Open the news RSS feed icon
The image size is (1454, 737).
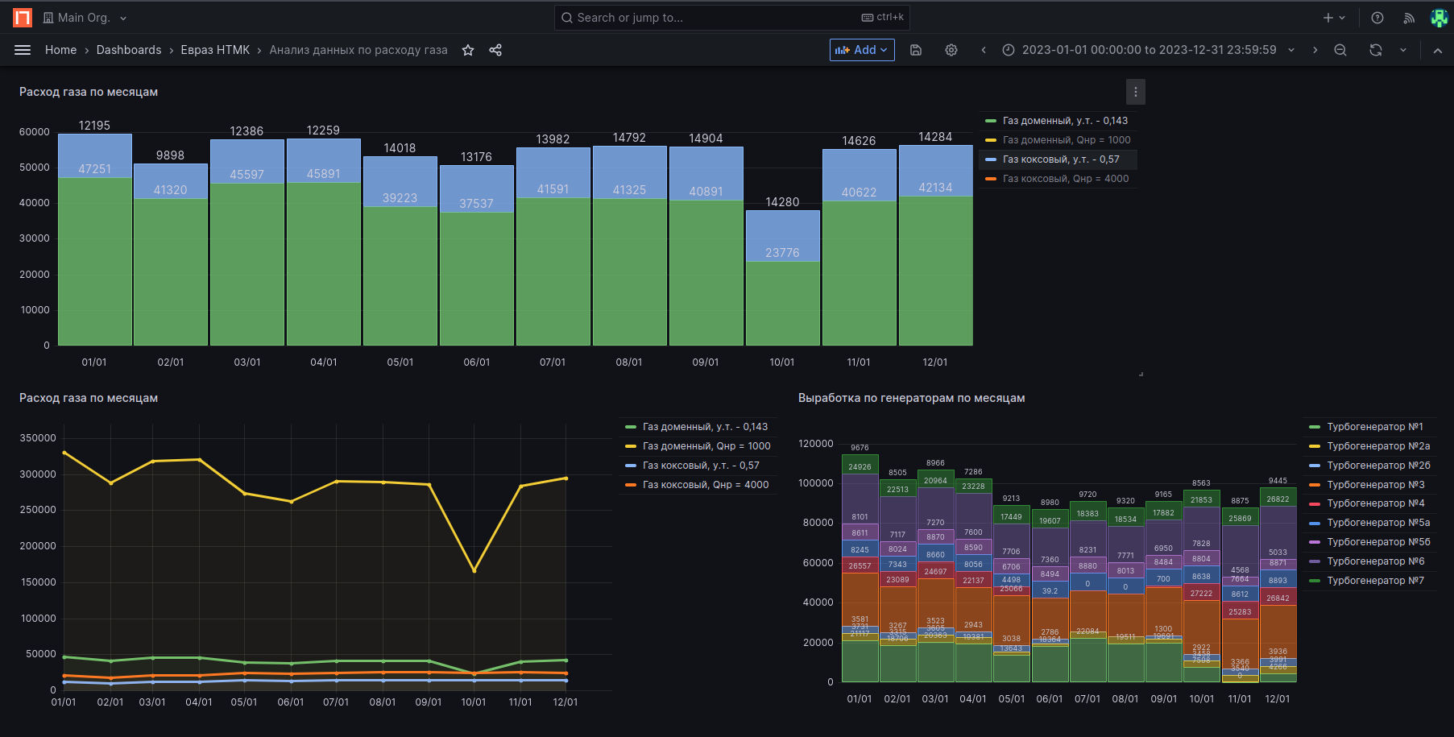(x=1409, y=18)
